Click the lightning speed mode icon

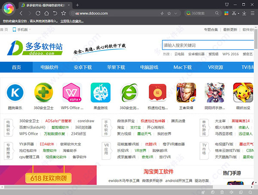[x=162, y=13]
